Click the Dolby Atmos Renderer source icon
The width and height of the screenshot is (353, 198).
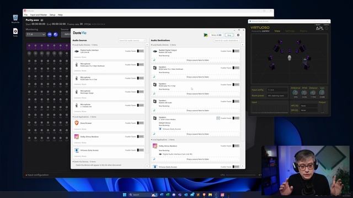click(x=77, y=136)
